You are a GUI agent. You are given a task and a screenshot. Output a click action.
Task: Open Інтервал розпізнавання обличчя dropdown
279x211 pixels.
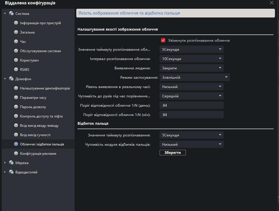pos(191,59)
